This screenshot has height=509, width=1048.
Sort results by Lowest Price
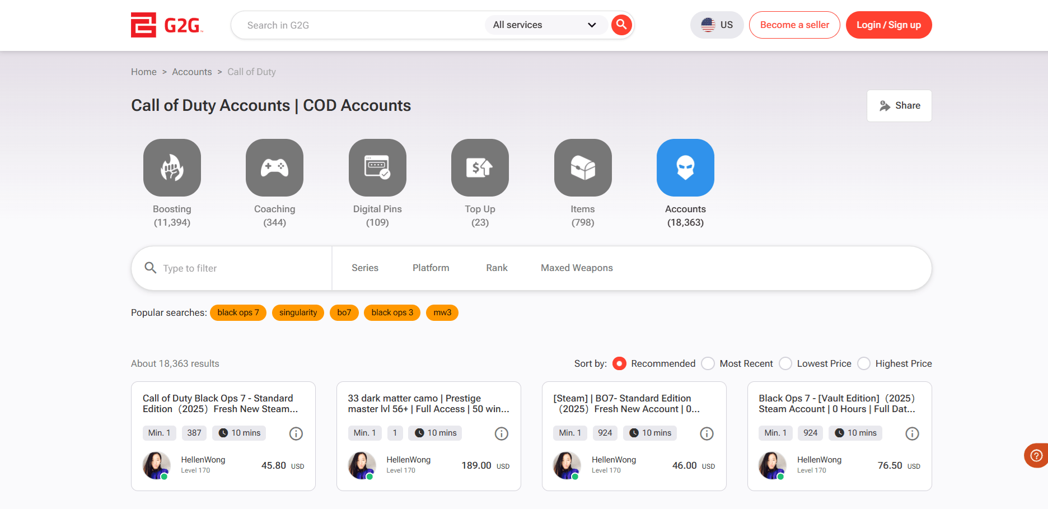tap(785, 363)
